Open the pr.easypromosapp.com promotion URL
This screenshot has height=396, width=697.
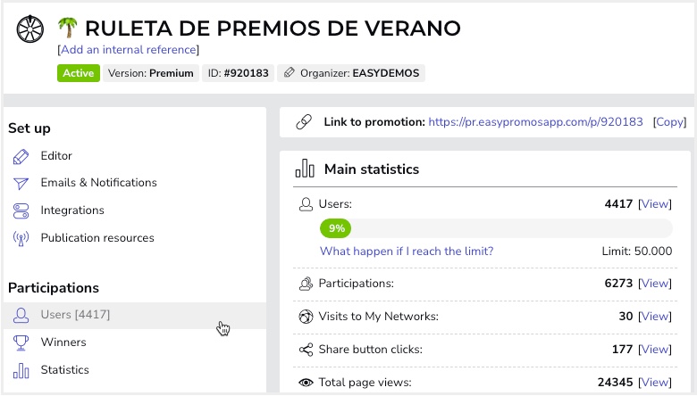click(535, 122)
